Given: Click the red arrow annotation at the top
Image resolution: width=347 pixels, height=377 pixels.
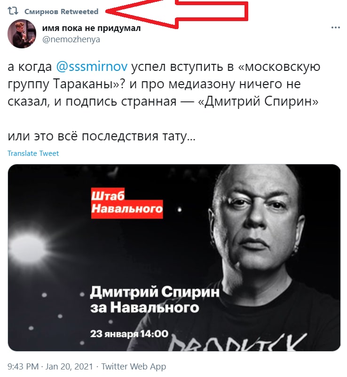Looking at the screenshot, I should click(x=177, y=13).
